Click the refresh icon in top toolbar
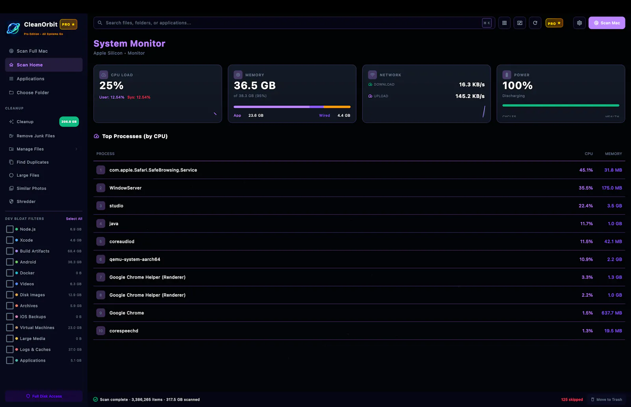Viewport: 631px width, 407px height. point(535,23)
